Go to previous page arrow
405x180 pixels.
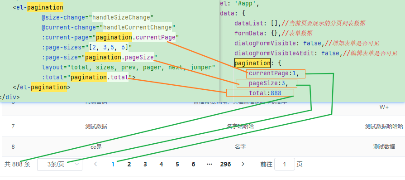tap(95, 164)
